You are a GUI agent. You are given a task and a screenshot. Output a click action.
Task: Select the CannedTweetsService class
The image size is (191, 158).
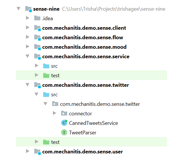point(93,123)
